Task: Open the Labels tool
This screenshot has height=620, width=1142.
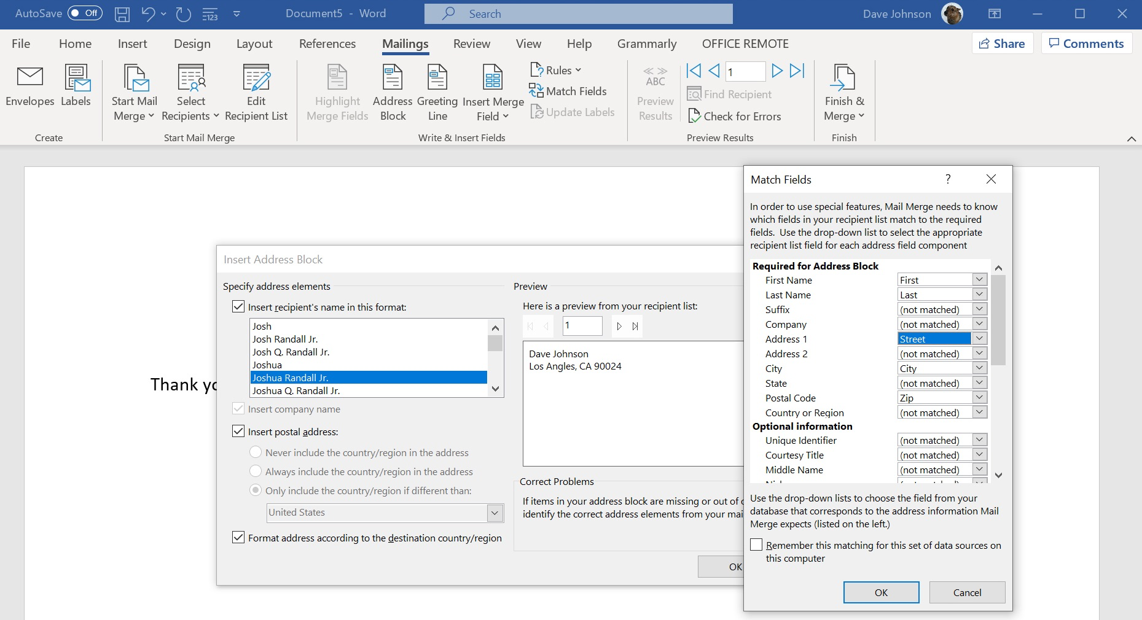Action: [76, 86]
